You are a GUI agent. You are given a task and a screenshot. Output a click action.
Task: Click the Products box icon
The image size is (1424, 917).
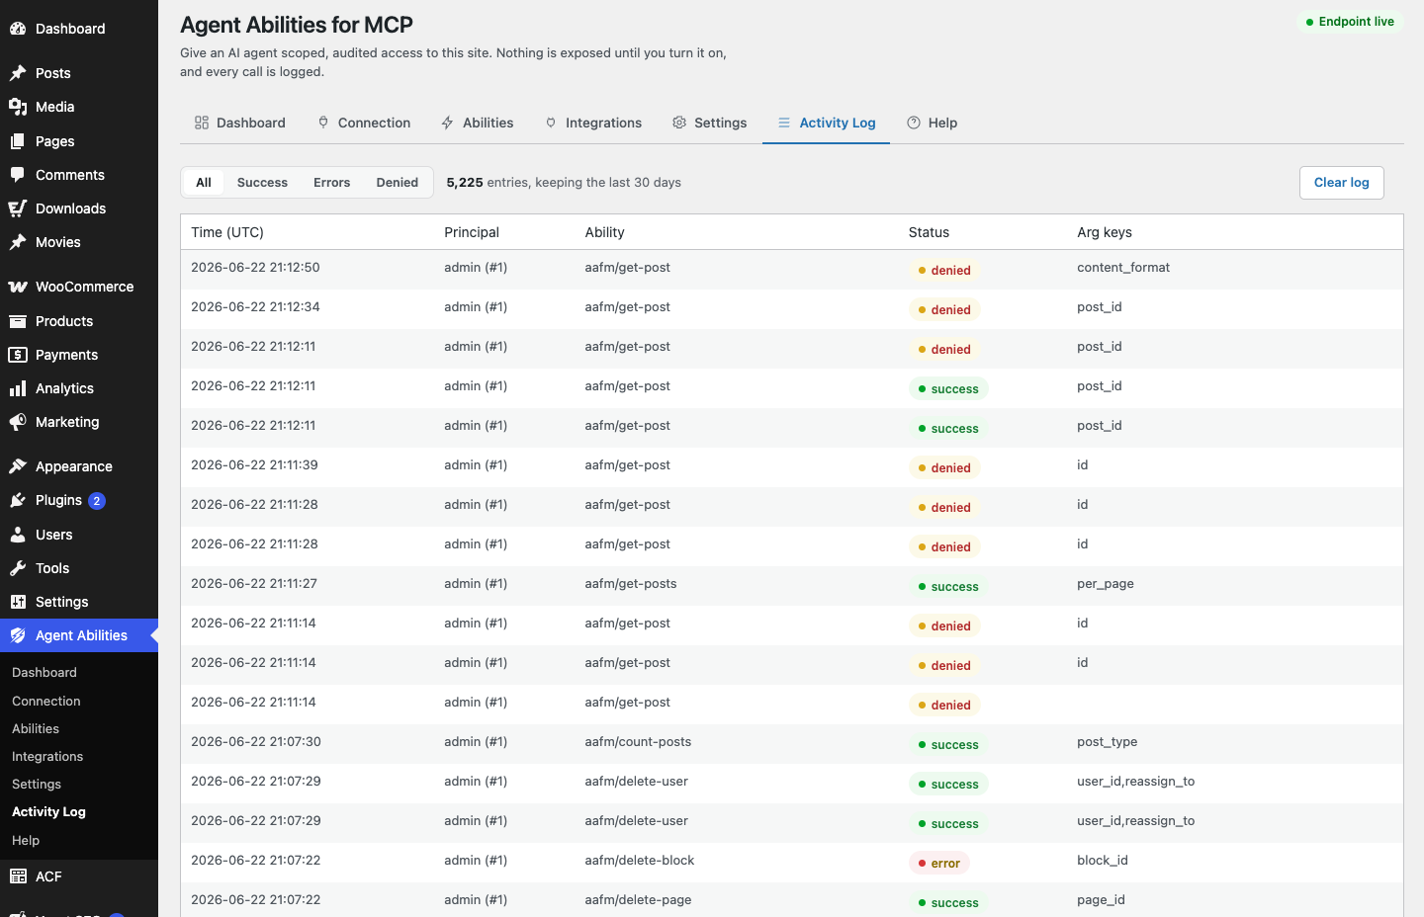point(18,321)
